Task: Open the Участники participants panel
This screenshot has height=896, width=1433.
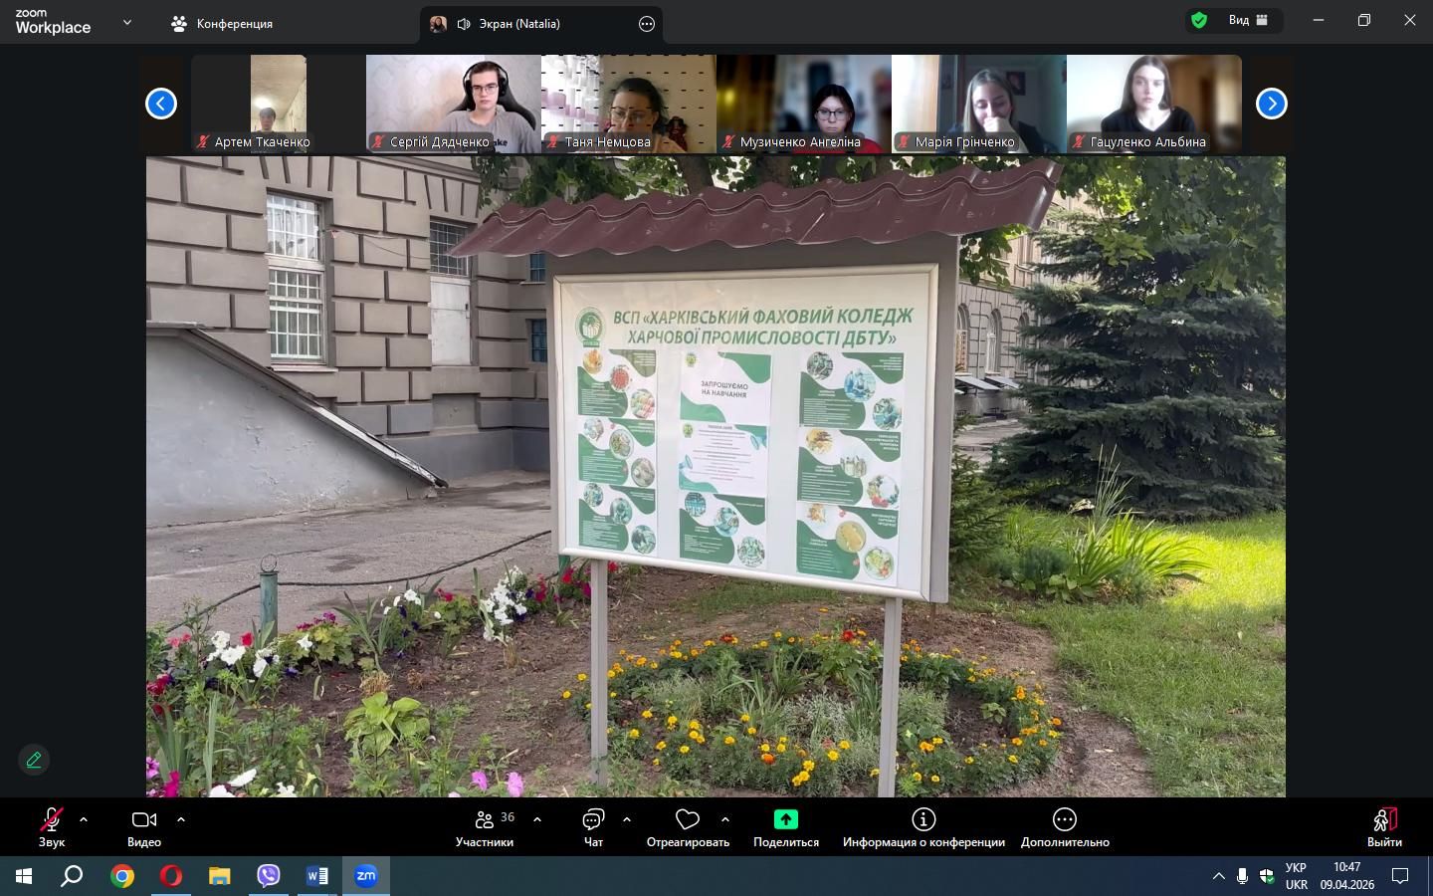Action: [485, 826]
